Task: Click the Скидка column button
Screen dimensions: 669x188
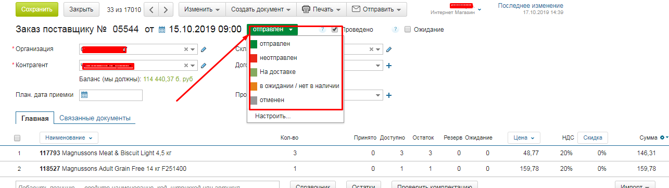Action: point(592,137)
